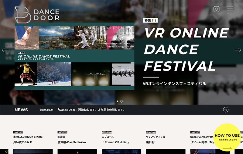Open news item dated 2024.07.31
Screen dimensions: 243x154
(x=91, y=110)
